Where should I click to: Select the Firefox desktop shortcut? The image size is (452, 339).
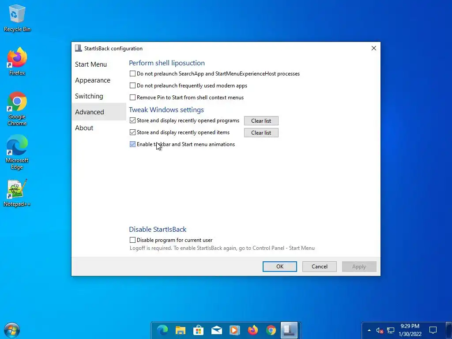click(17, 61)
